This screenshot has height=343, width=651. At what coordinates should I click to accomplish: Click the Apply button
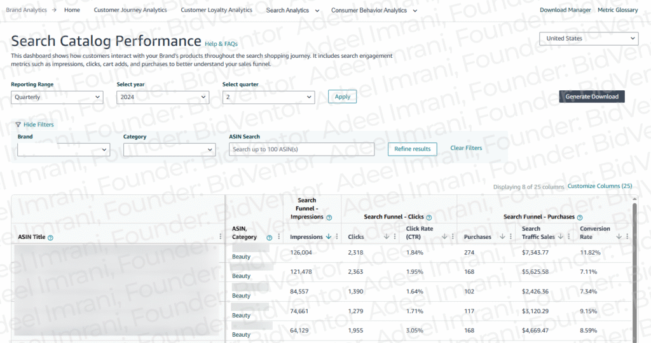point(343,97)
